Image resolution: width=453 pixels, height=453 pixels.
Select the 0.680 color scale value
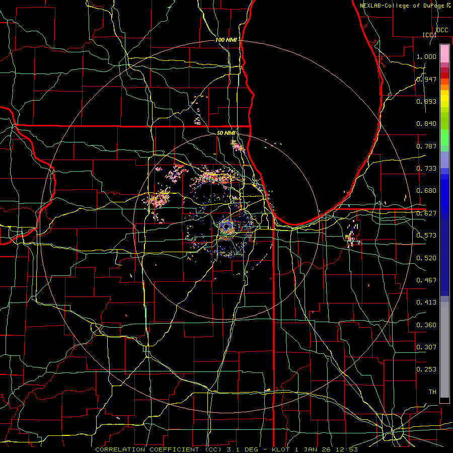(426, 191)
